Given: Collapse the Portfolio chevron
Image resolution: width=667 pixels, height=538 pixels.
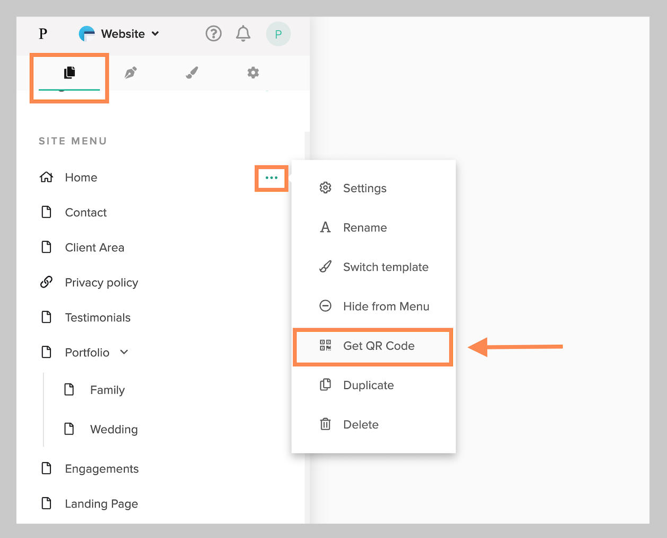Looking at the screenshot, I should pos(124,352).
